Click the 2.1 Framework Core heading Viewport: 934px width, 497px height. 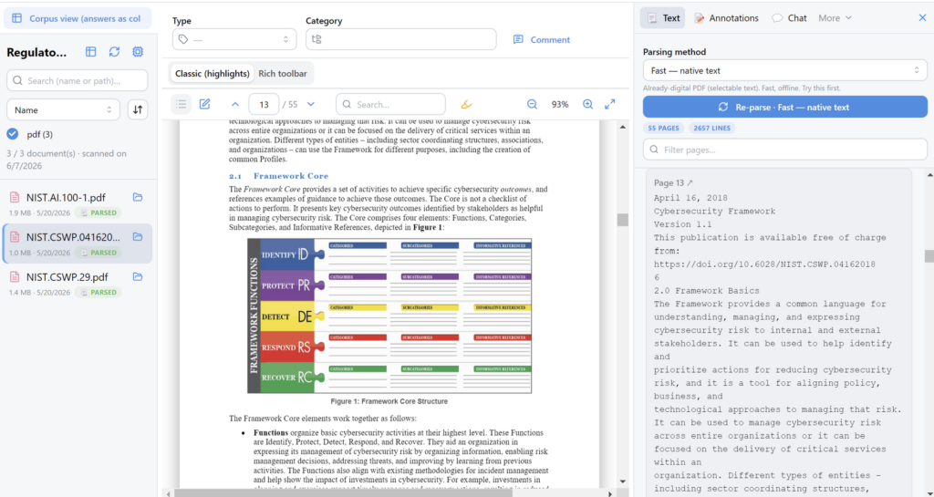click(278, 176)
